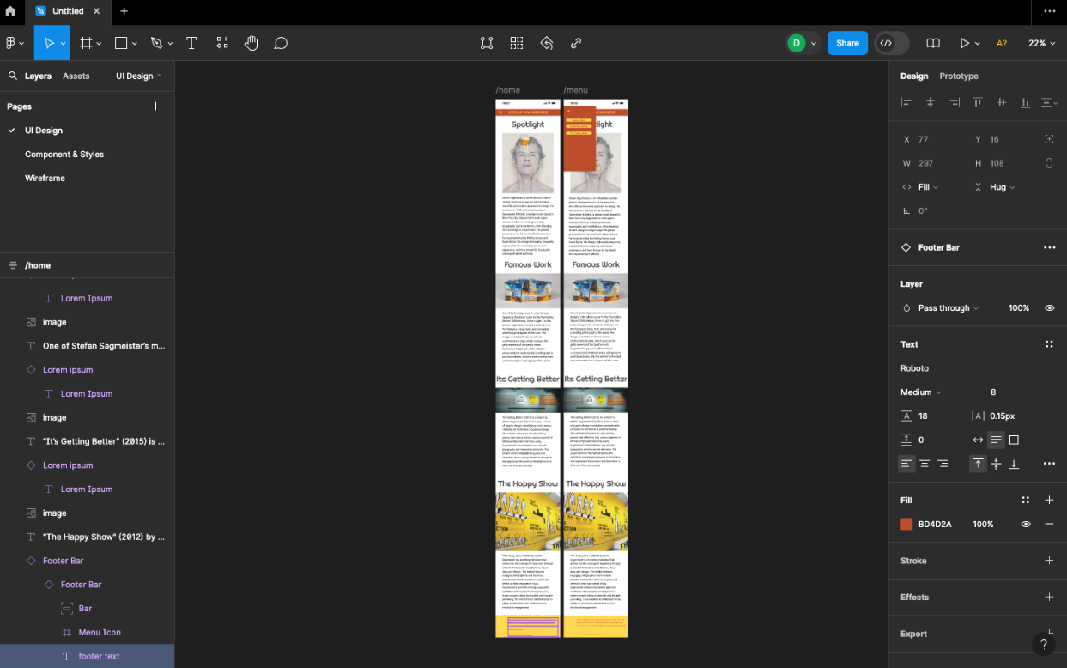Toggle Dev Mode switch
The image size is (1067, 668).
pos(892,43)
